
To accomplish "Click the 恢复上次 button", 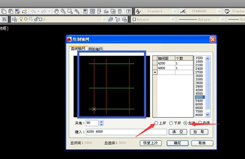I will [151, 143].
